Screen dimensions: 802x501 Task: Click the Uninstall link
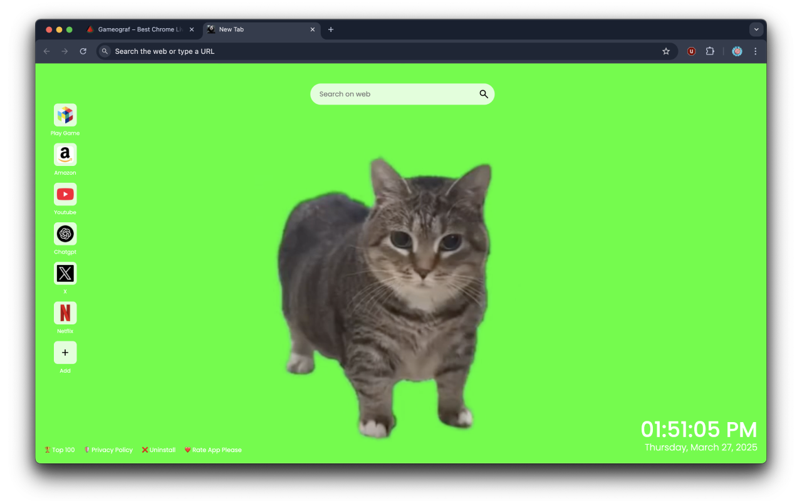(x=159, y=450)
